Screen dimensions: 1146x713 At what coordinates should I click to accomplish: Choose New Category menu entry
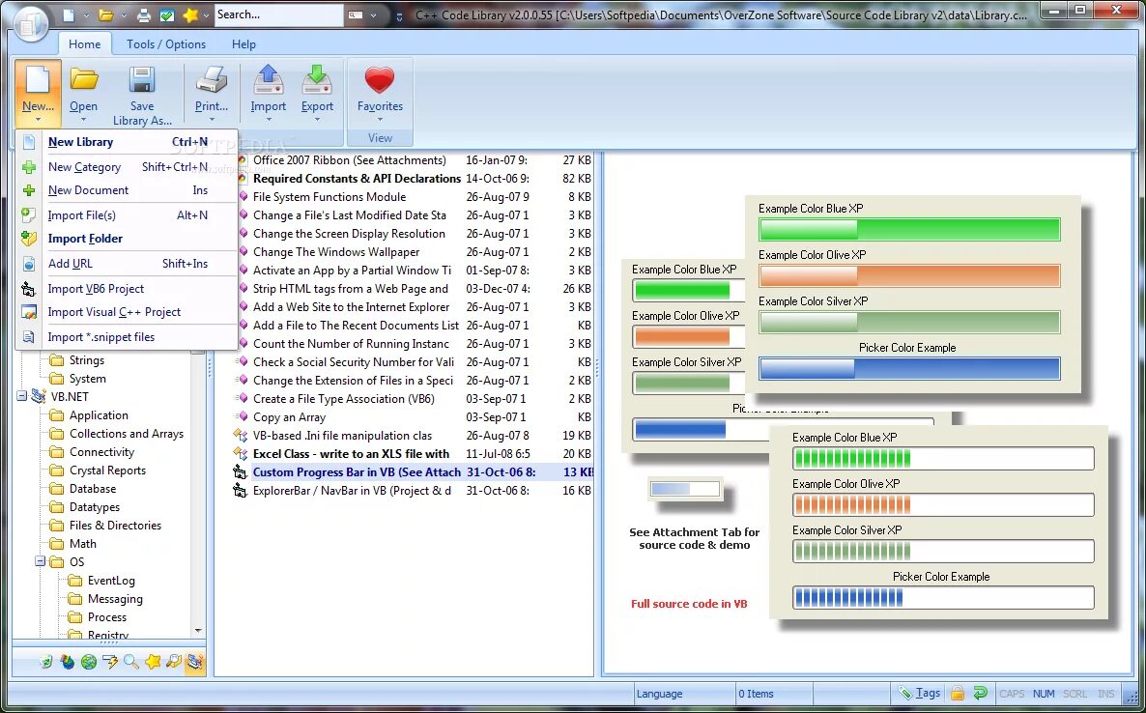[128, 166]
